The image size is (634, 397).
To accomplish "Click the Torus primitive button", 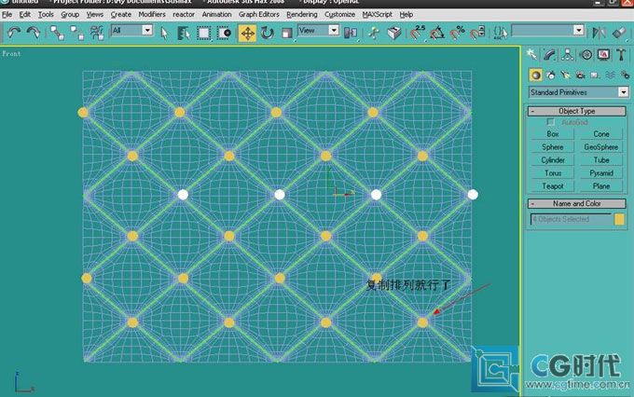I will [x=553, y=172].
